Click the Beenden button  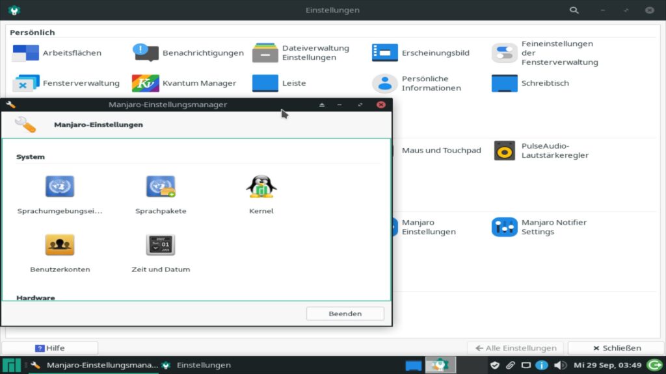345,314
